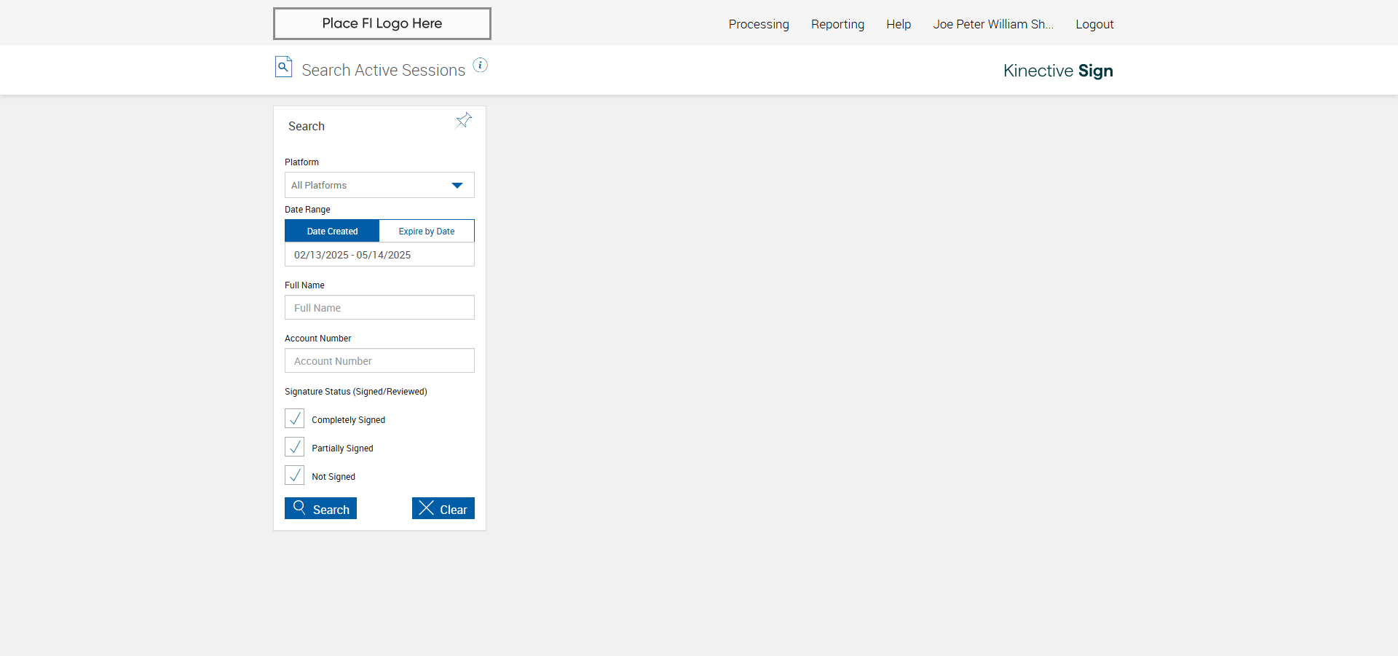Focus the Account Number input field
The image size is (1398, 656).
pos(379,360)
